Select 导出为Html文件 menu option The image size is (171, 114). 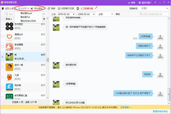click(28, 20)
